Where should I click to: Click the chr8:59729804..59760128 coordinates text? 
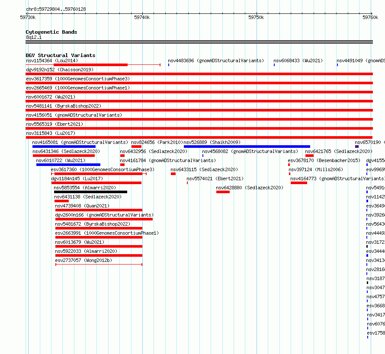56,9
